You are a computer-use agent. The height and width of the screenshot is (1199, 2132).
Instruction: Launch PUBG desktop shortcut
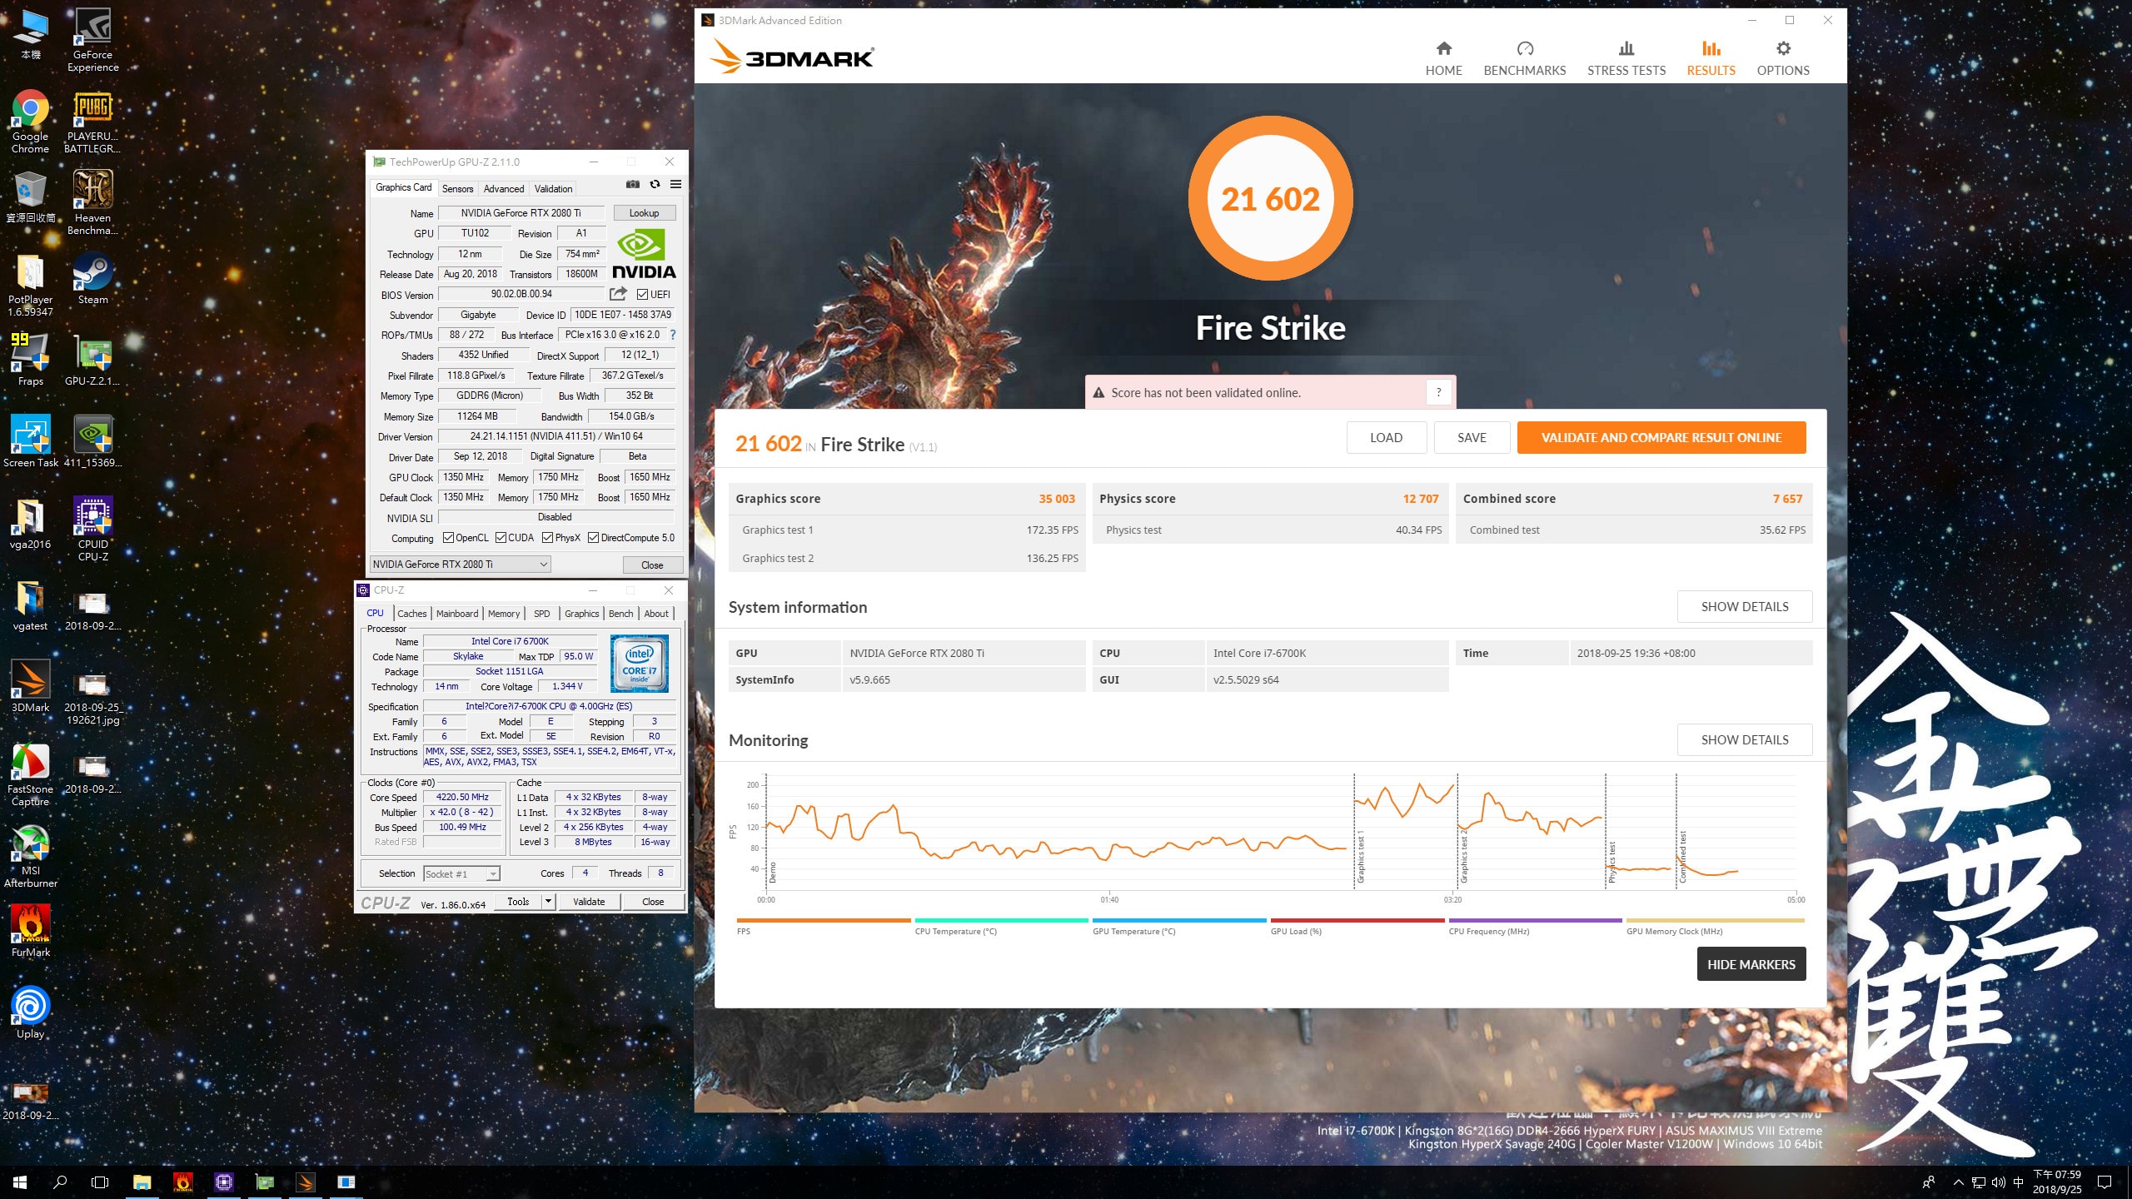pyautogui.click(x=92, y=122)
